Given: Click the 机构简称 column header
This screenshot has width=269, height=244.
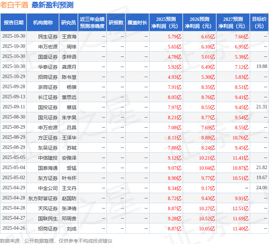Looking at the screenshot, I should pyautogui.click(x=43, y=23).
